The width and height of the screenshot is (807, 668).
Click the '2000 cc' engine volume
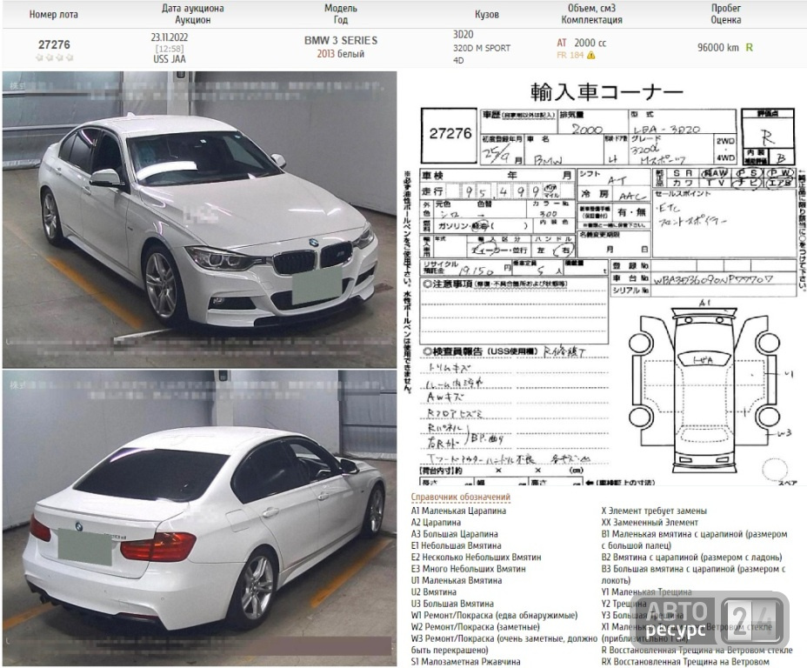(590, 43)
